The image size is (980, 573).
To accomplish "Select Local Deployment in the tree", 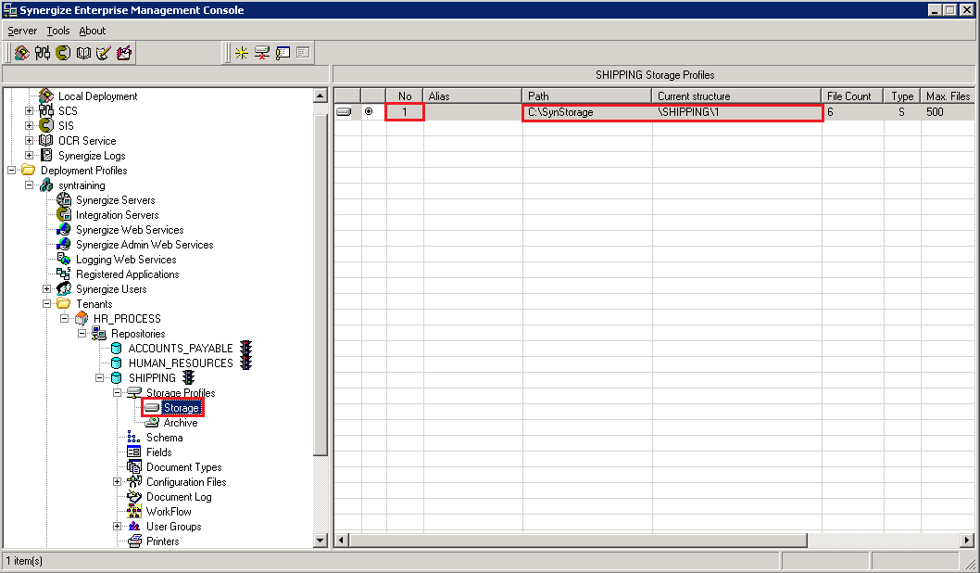I will click(x=97, y=96).
